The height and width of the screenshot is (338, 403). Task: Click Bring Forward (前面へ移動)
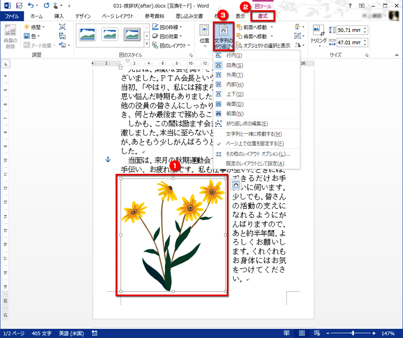[x=252, y=27]
